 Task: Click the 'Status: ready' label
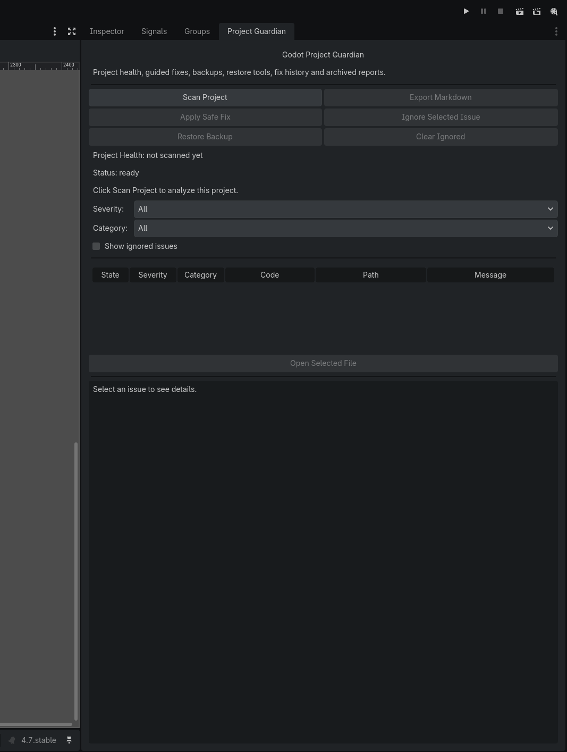[116, 173]
